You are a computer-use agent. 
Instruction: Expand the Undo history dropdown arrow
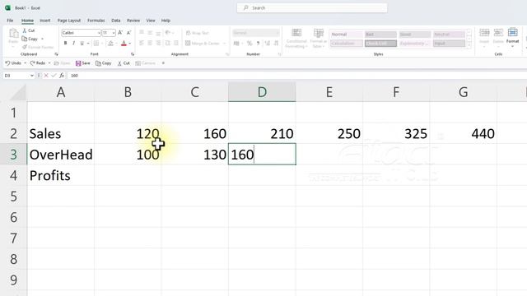[x=25, y=63]
